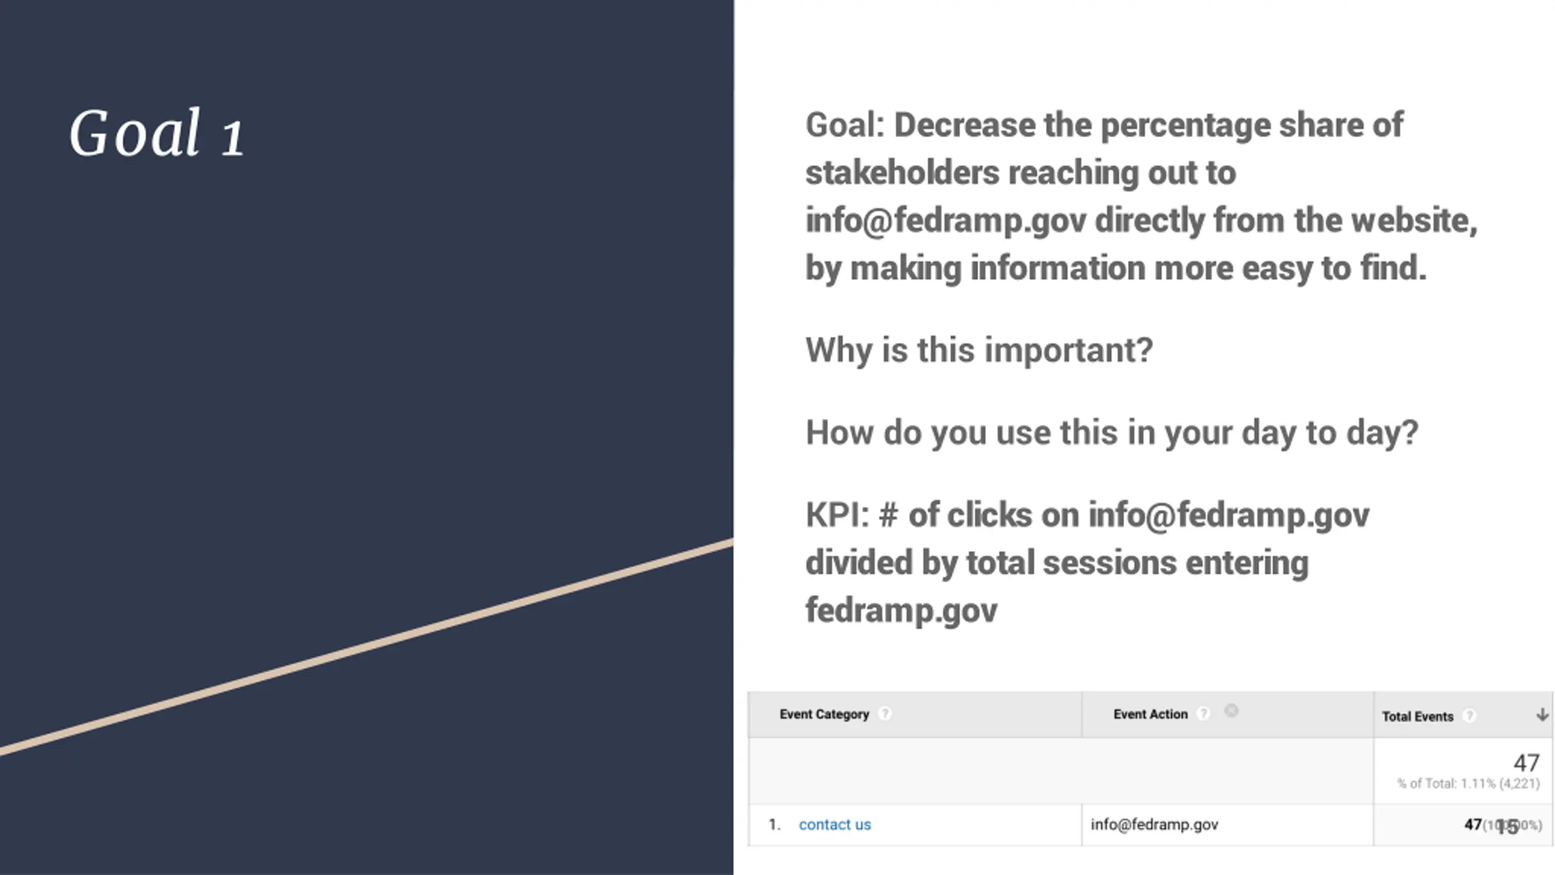This screenshot has width=1555, height=875.
Task: Remove the Event Action dimension with its X icon
Action: coord(1231,710)
